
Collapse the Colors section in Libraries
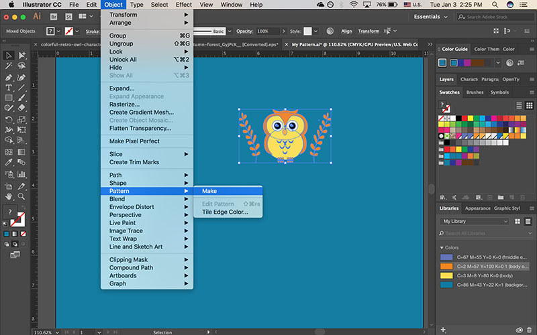point(442,247)
